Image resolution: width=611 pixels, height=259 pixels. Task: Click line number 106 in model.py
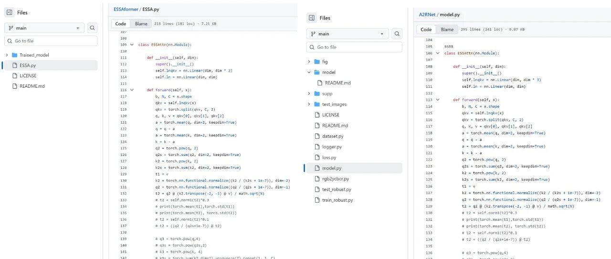point(428,53)
